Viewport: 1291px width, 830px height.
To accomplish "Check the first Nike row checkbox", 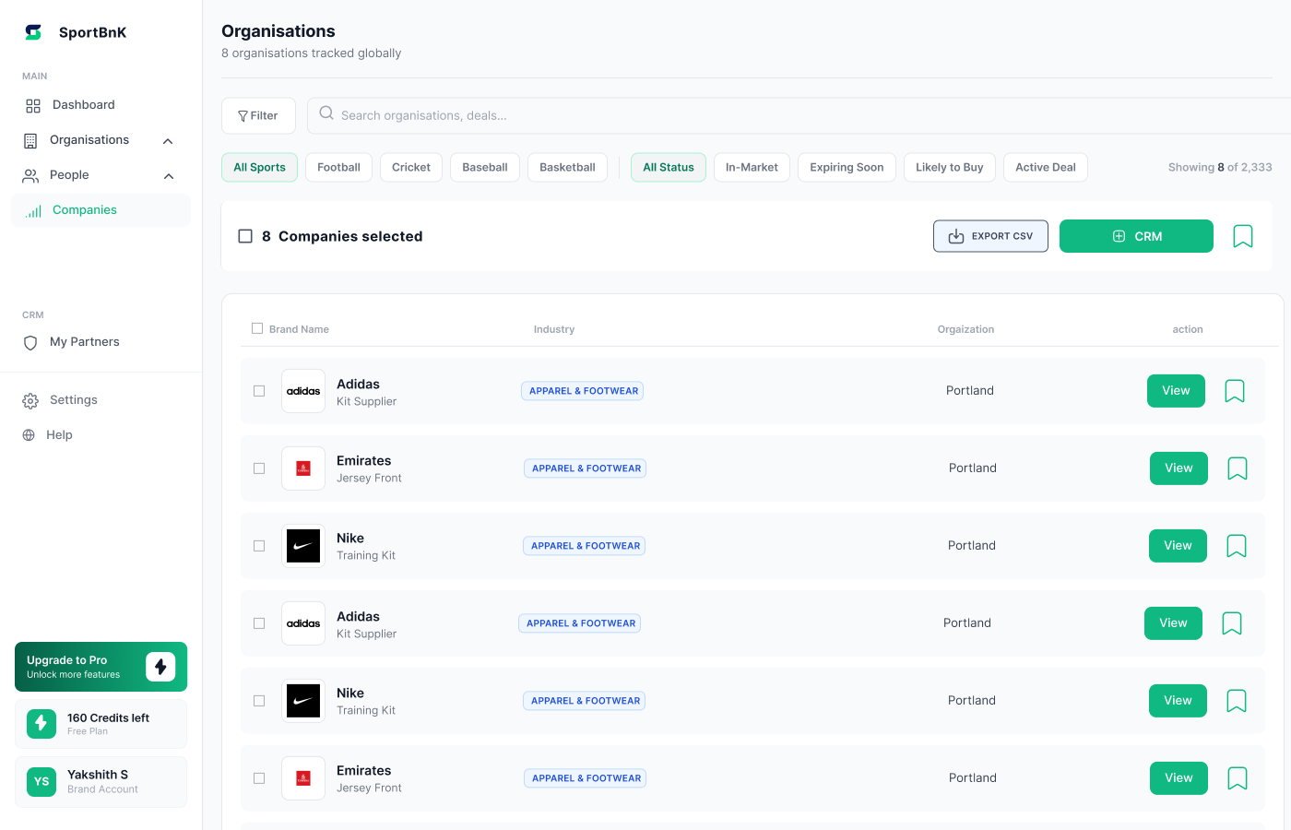I will click(259, 546).
